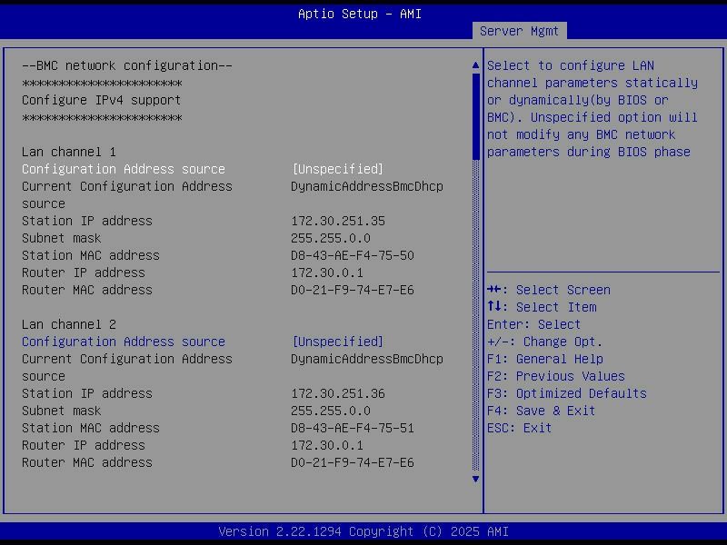Click Lan channel 2 Router IP address label
This screenshot has height=545, width=727.
tap(84, 445)
